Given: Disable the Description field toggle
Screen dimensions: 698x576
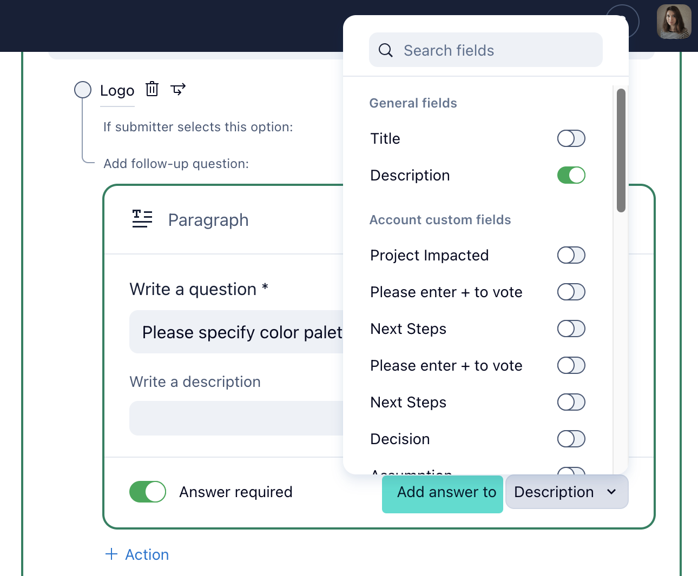Looking at the screenshot, I should [571, 175].
